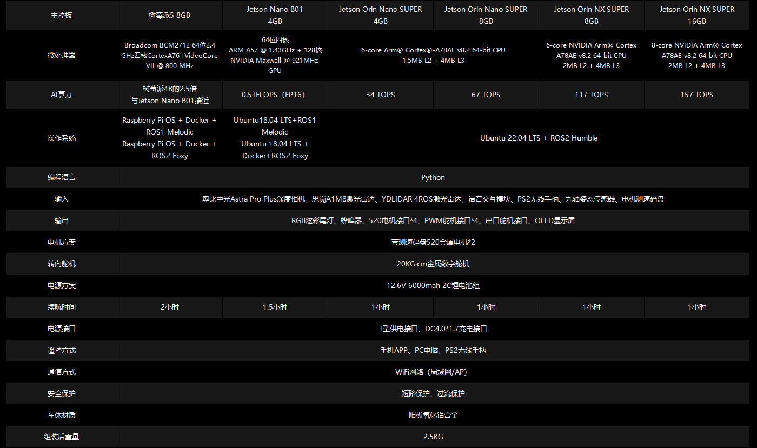Select the RGB炫彩尾灯 output list
The width and height of the screenshot is (757, 448).
(x=433, y=220)
